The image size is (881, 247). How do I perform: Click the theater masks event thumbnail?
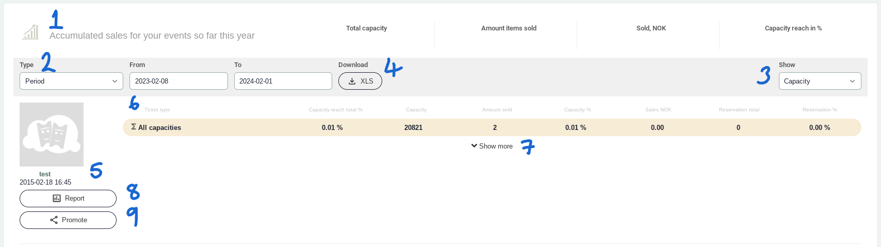(x=52, y=135)
